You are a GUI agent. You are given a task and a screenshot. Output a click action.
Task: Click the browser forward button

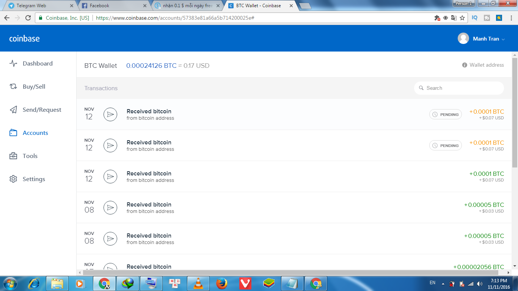click(x=17, y=18)
